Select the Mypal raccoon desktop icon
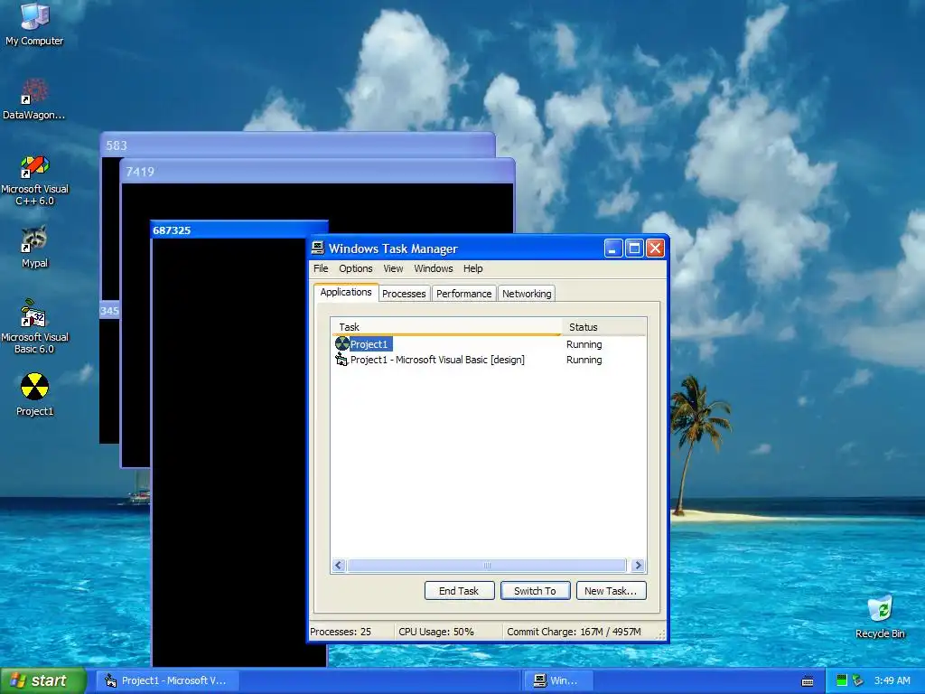Viewport: 925px width, 694px height. [34, 247]
